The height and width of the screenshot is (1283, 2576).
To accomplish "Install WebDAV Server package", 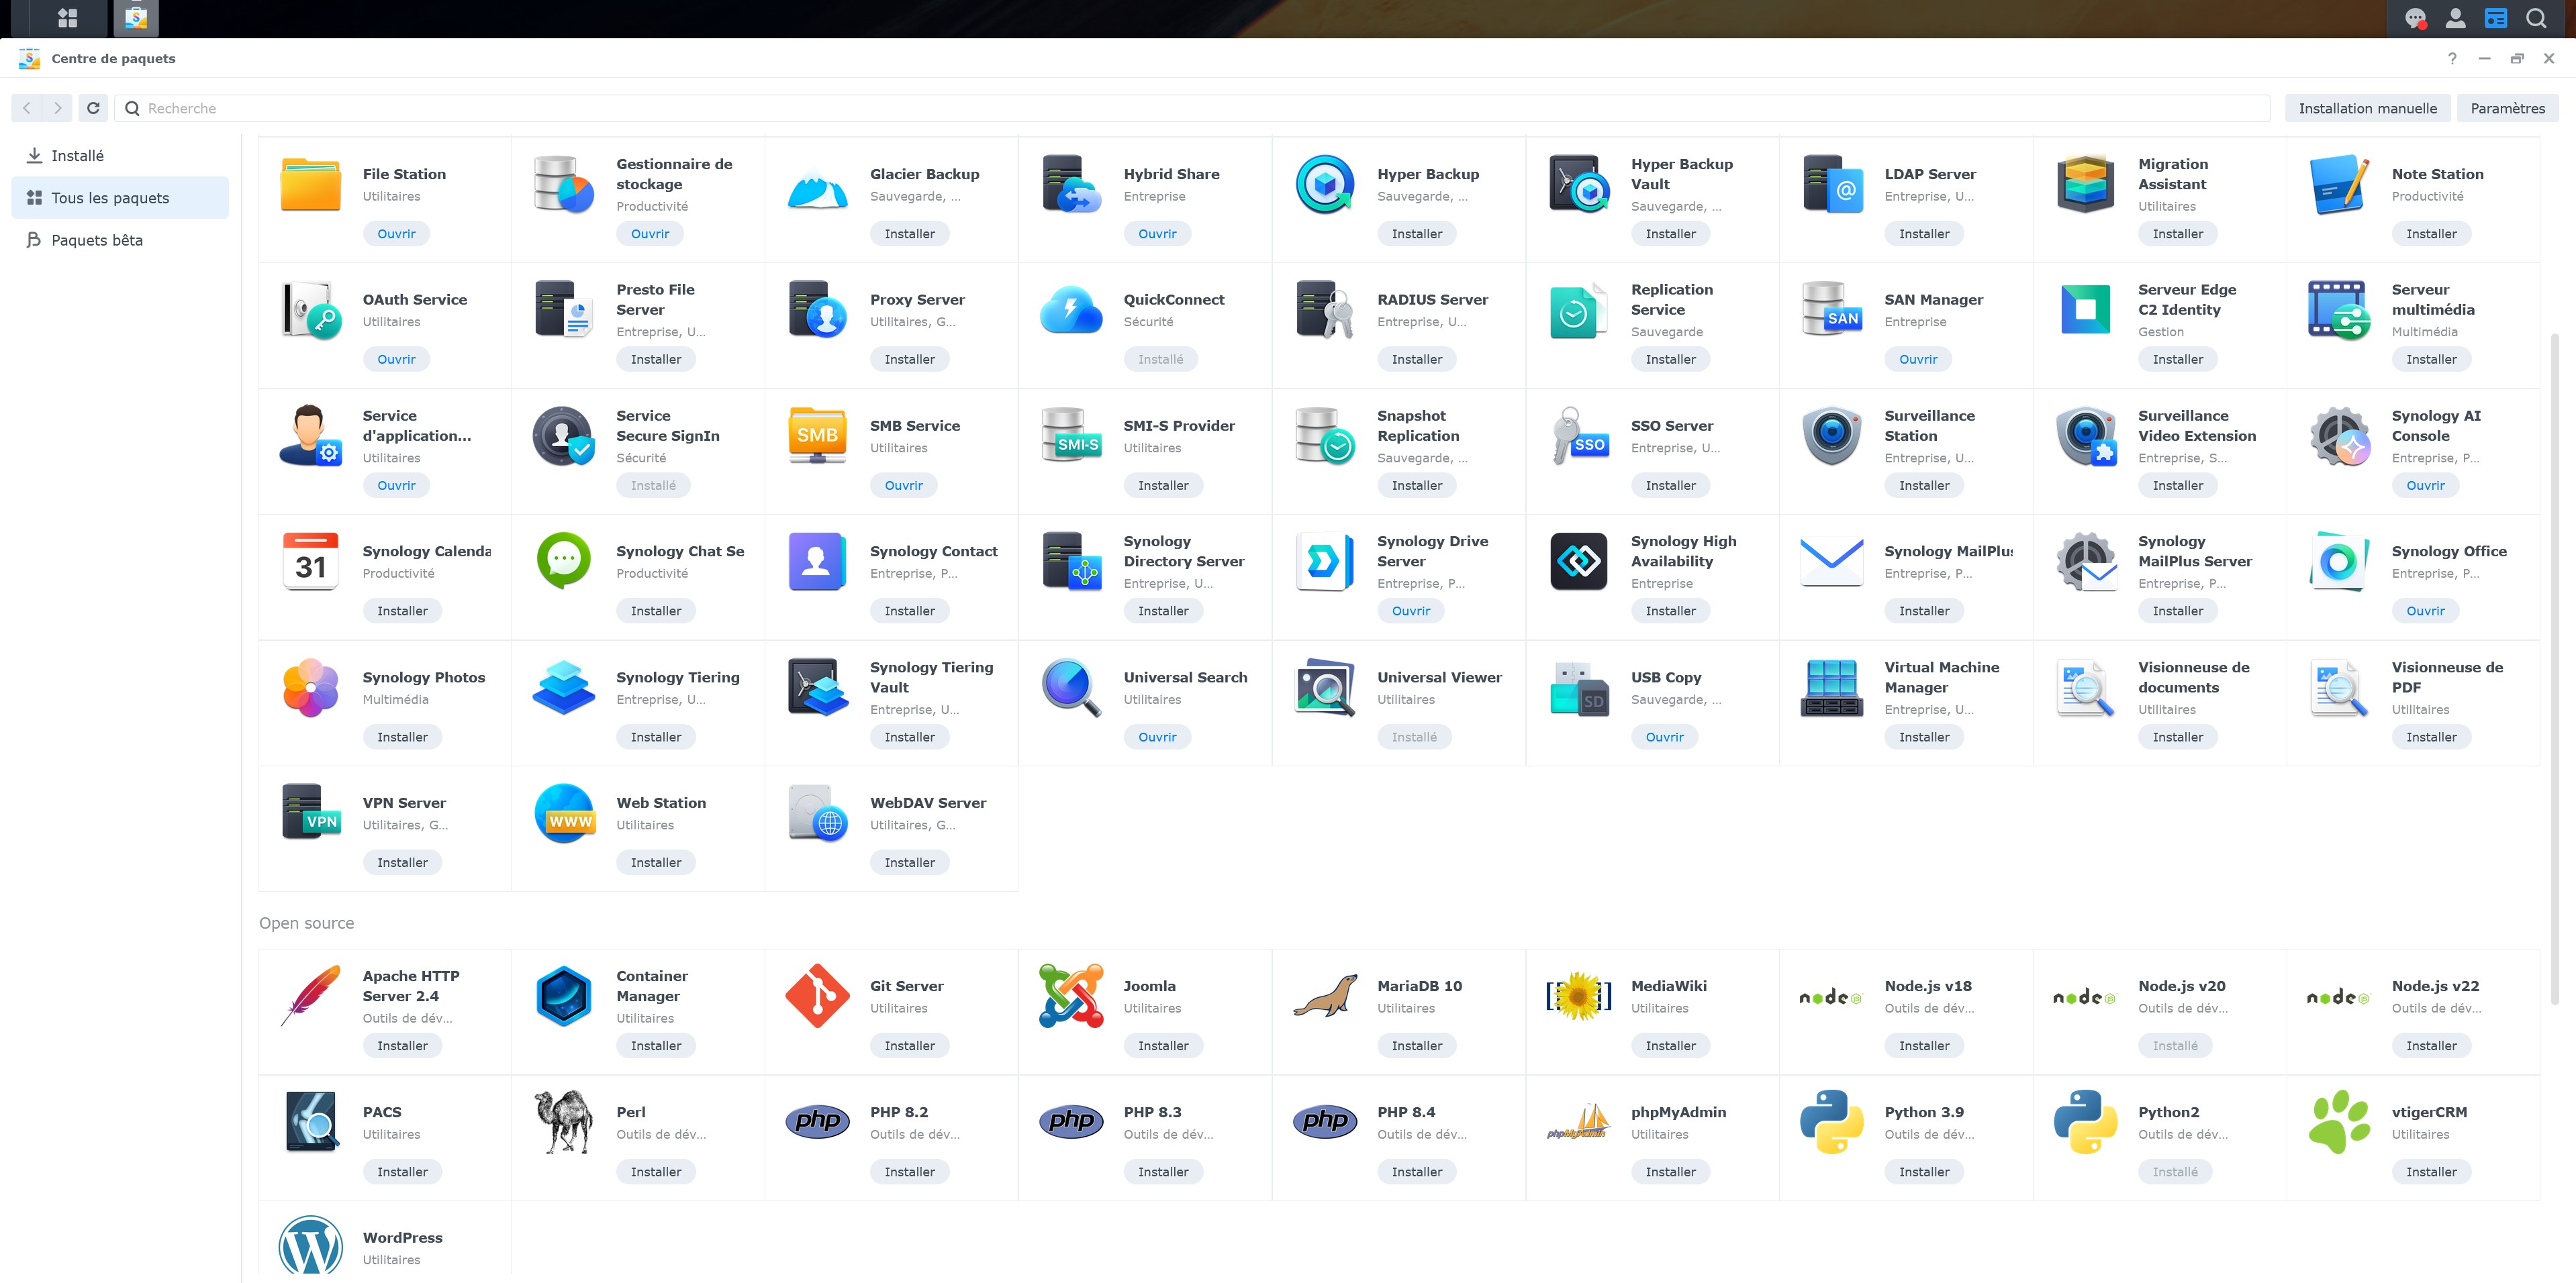I will (x=909, y=862).
